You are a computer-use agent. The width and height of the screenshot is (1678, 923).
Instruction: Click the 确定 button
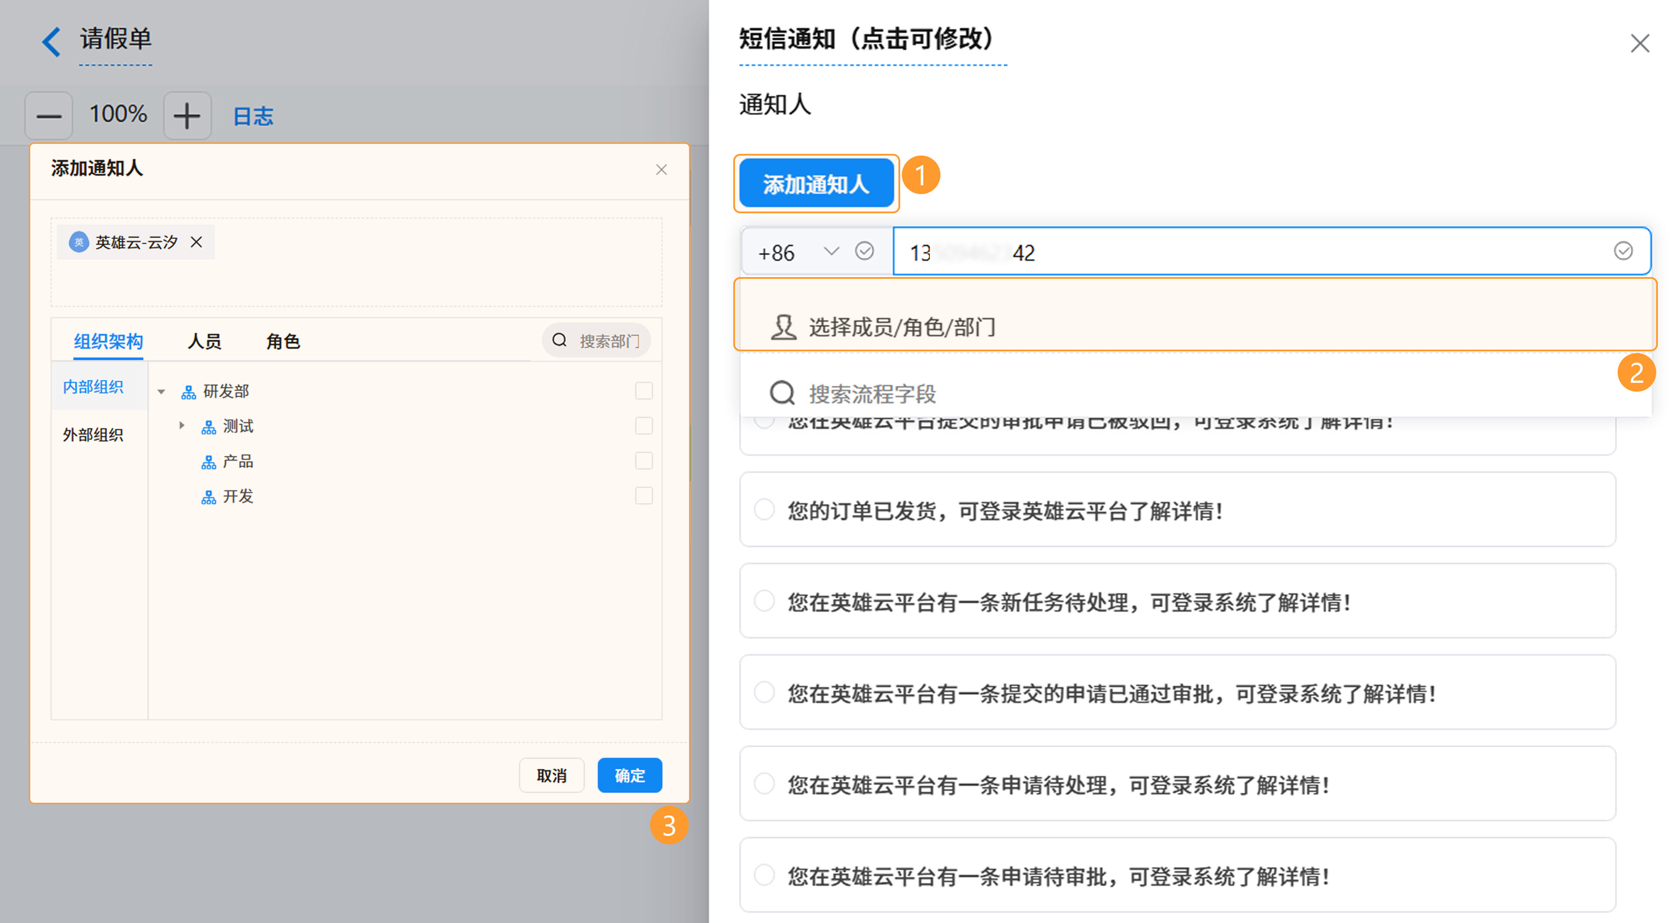[630, 775]
